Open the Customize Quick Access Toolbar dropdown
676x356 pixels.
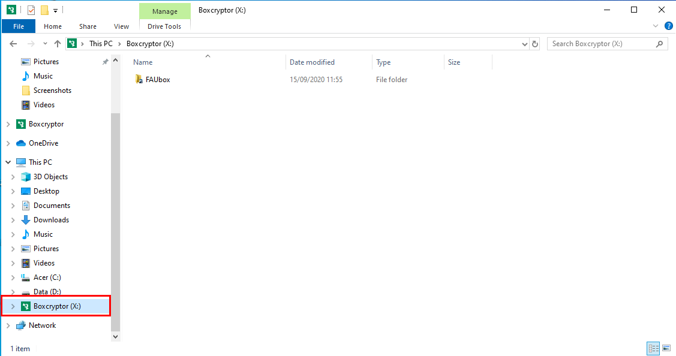point(55,10)
